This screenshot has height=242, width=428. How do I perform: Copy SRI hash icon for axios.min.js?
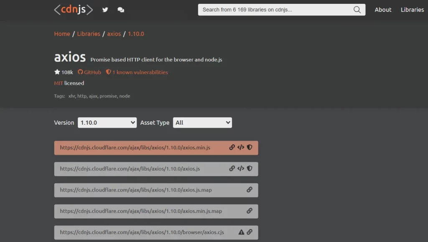point(250,147)
